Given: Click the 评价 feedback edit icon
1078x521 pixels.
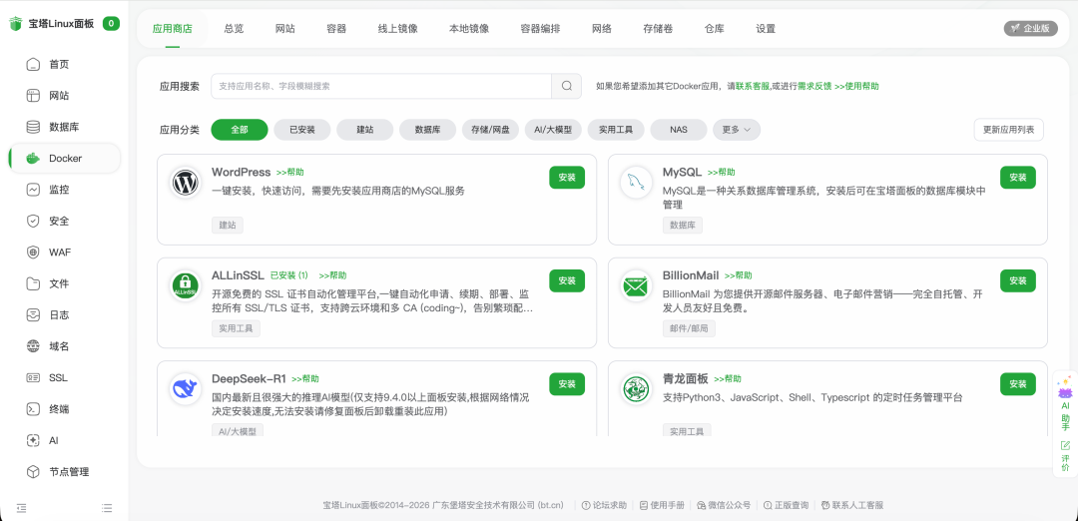Looking at the screenshot, I should pos(1065,445).
